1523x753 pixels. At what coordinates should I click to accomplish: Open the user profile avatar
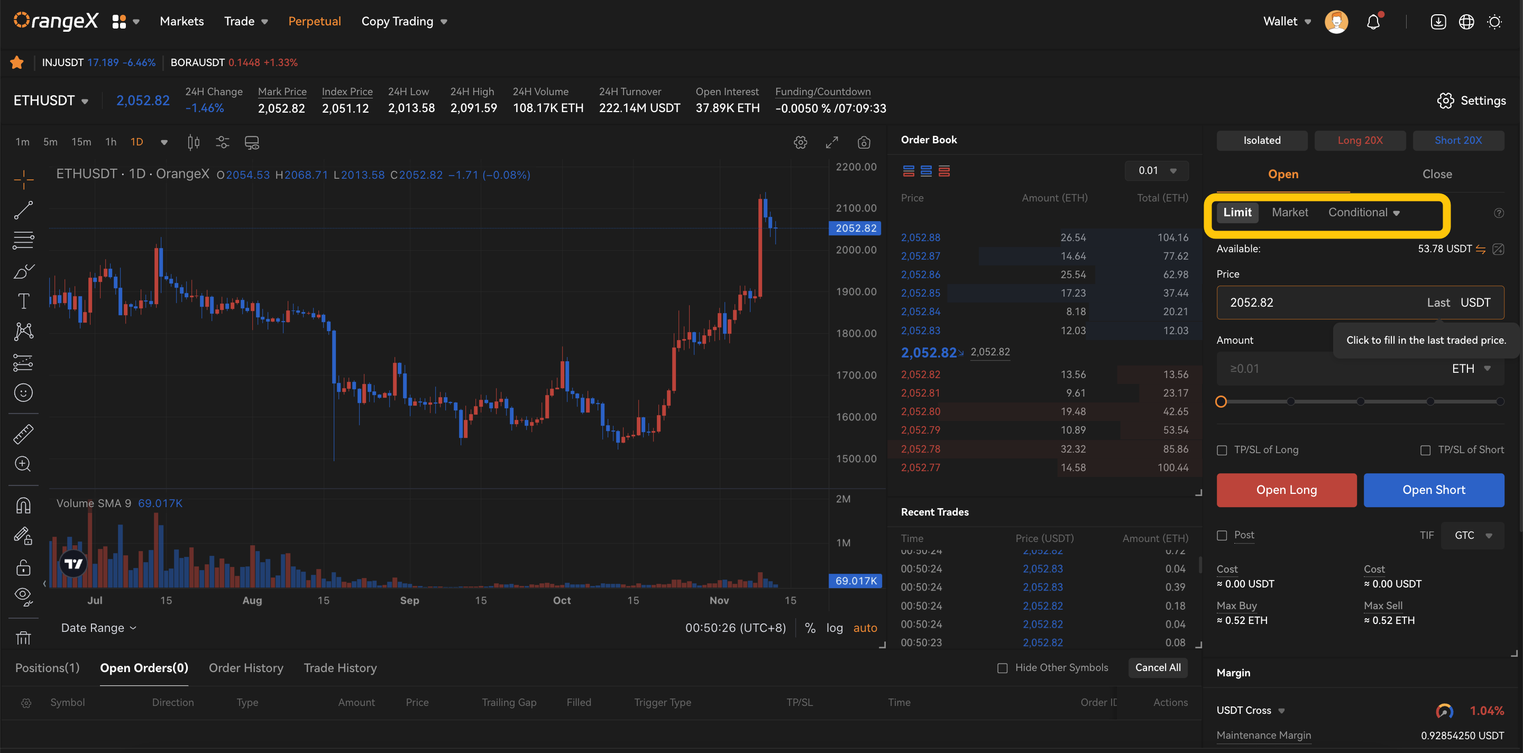click(1337, 22)
